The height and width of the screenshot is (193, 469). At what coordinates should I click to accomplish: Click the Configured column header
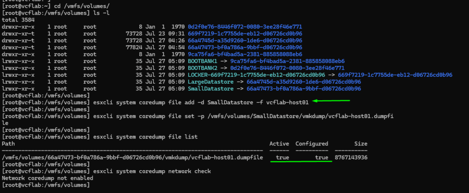(311, 144)
